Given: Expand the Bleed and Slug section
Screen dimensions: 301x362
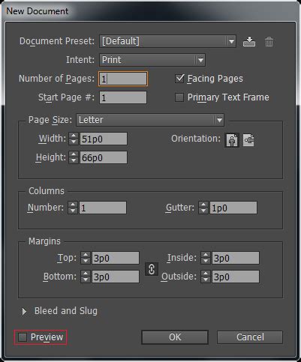Looking at the screenshot, I should pos(24,311).
